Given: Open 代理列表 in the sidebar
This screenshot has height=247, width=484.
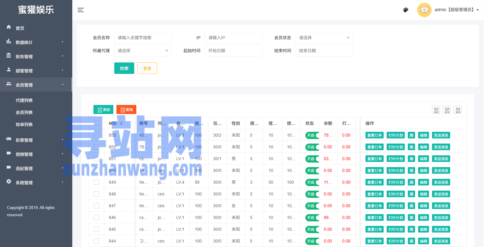Looking at the screenshot, I should click(x=24, y=100).
